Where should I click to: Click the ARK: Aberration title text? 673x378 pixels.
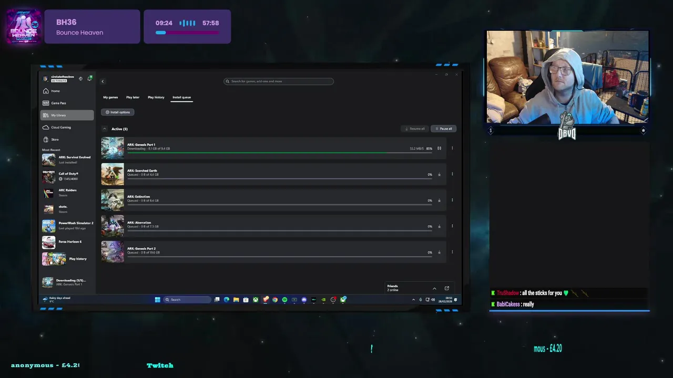[x=139, y=223]
